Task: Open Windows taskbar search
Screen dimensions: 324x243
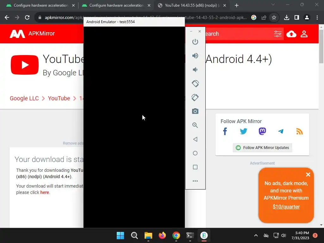Action: point(134,235)
